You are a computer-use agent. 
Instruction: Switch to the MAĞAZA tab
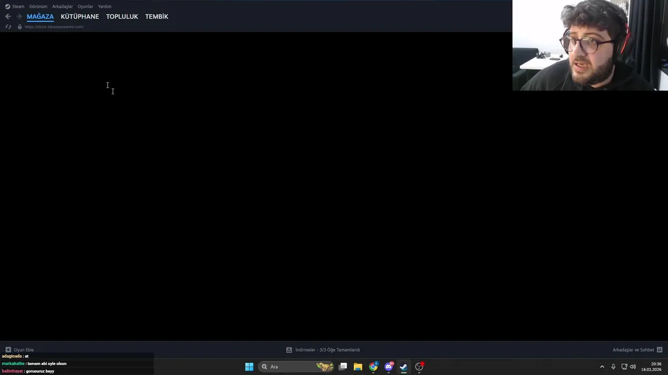tap(40, 17)
